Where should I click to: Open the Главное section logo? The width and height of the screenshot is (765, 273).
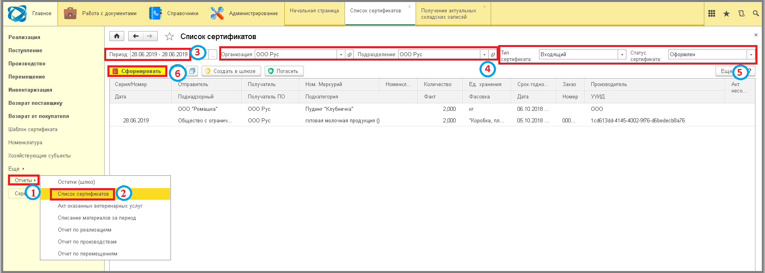[x=17, y=14]
